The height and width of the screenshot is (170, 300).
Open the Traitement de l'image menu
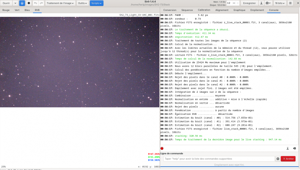click(60, 3)
